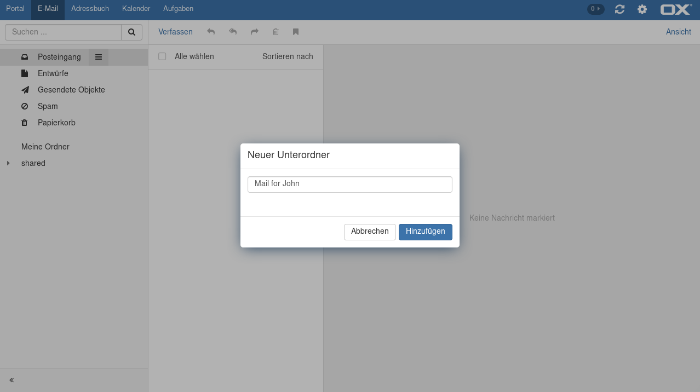Click the refresh icon in top bar
The width and height of the screenshot is (700, 392).
pos(619,9)
